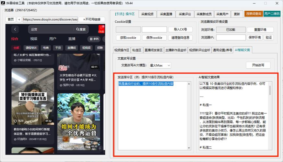Click the orange 违禁词查询 button
283x162 pixels.
tap(254, 14)
